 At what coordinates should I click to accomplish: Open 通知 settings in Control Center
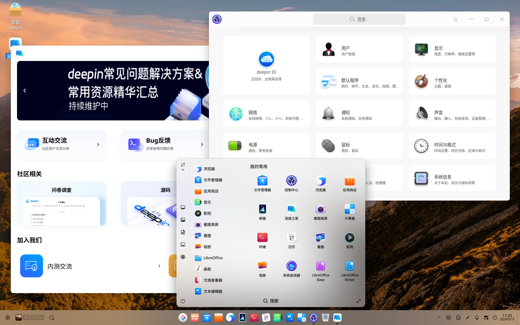(359, 114)
